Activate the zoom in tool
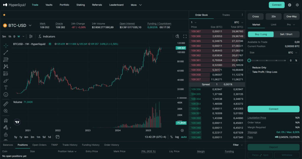 [6, 111]
